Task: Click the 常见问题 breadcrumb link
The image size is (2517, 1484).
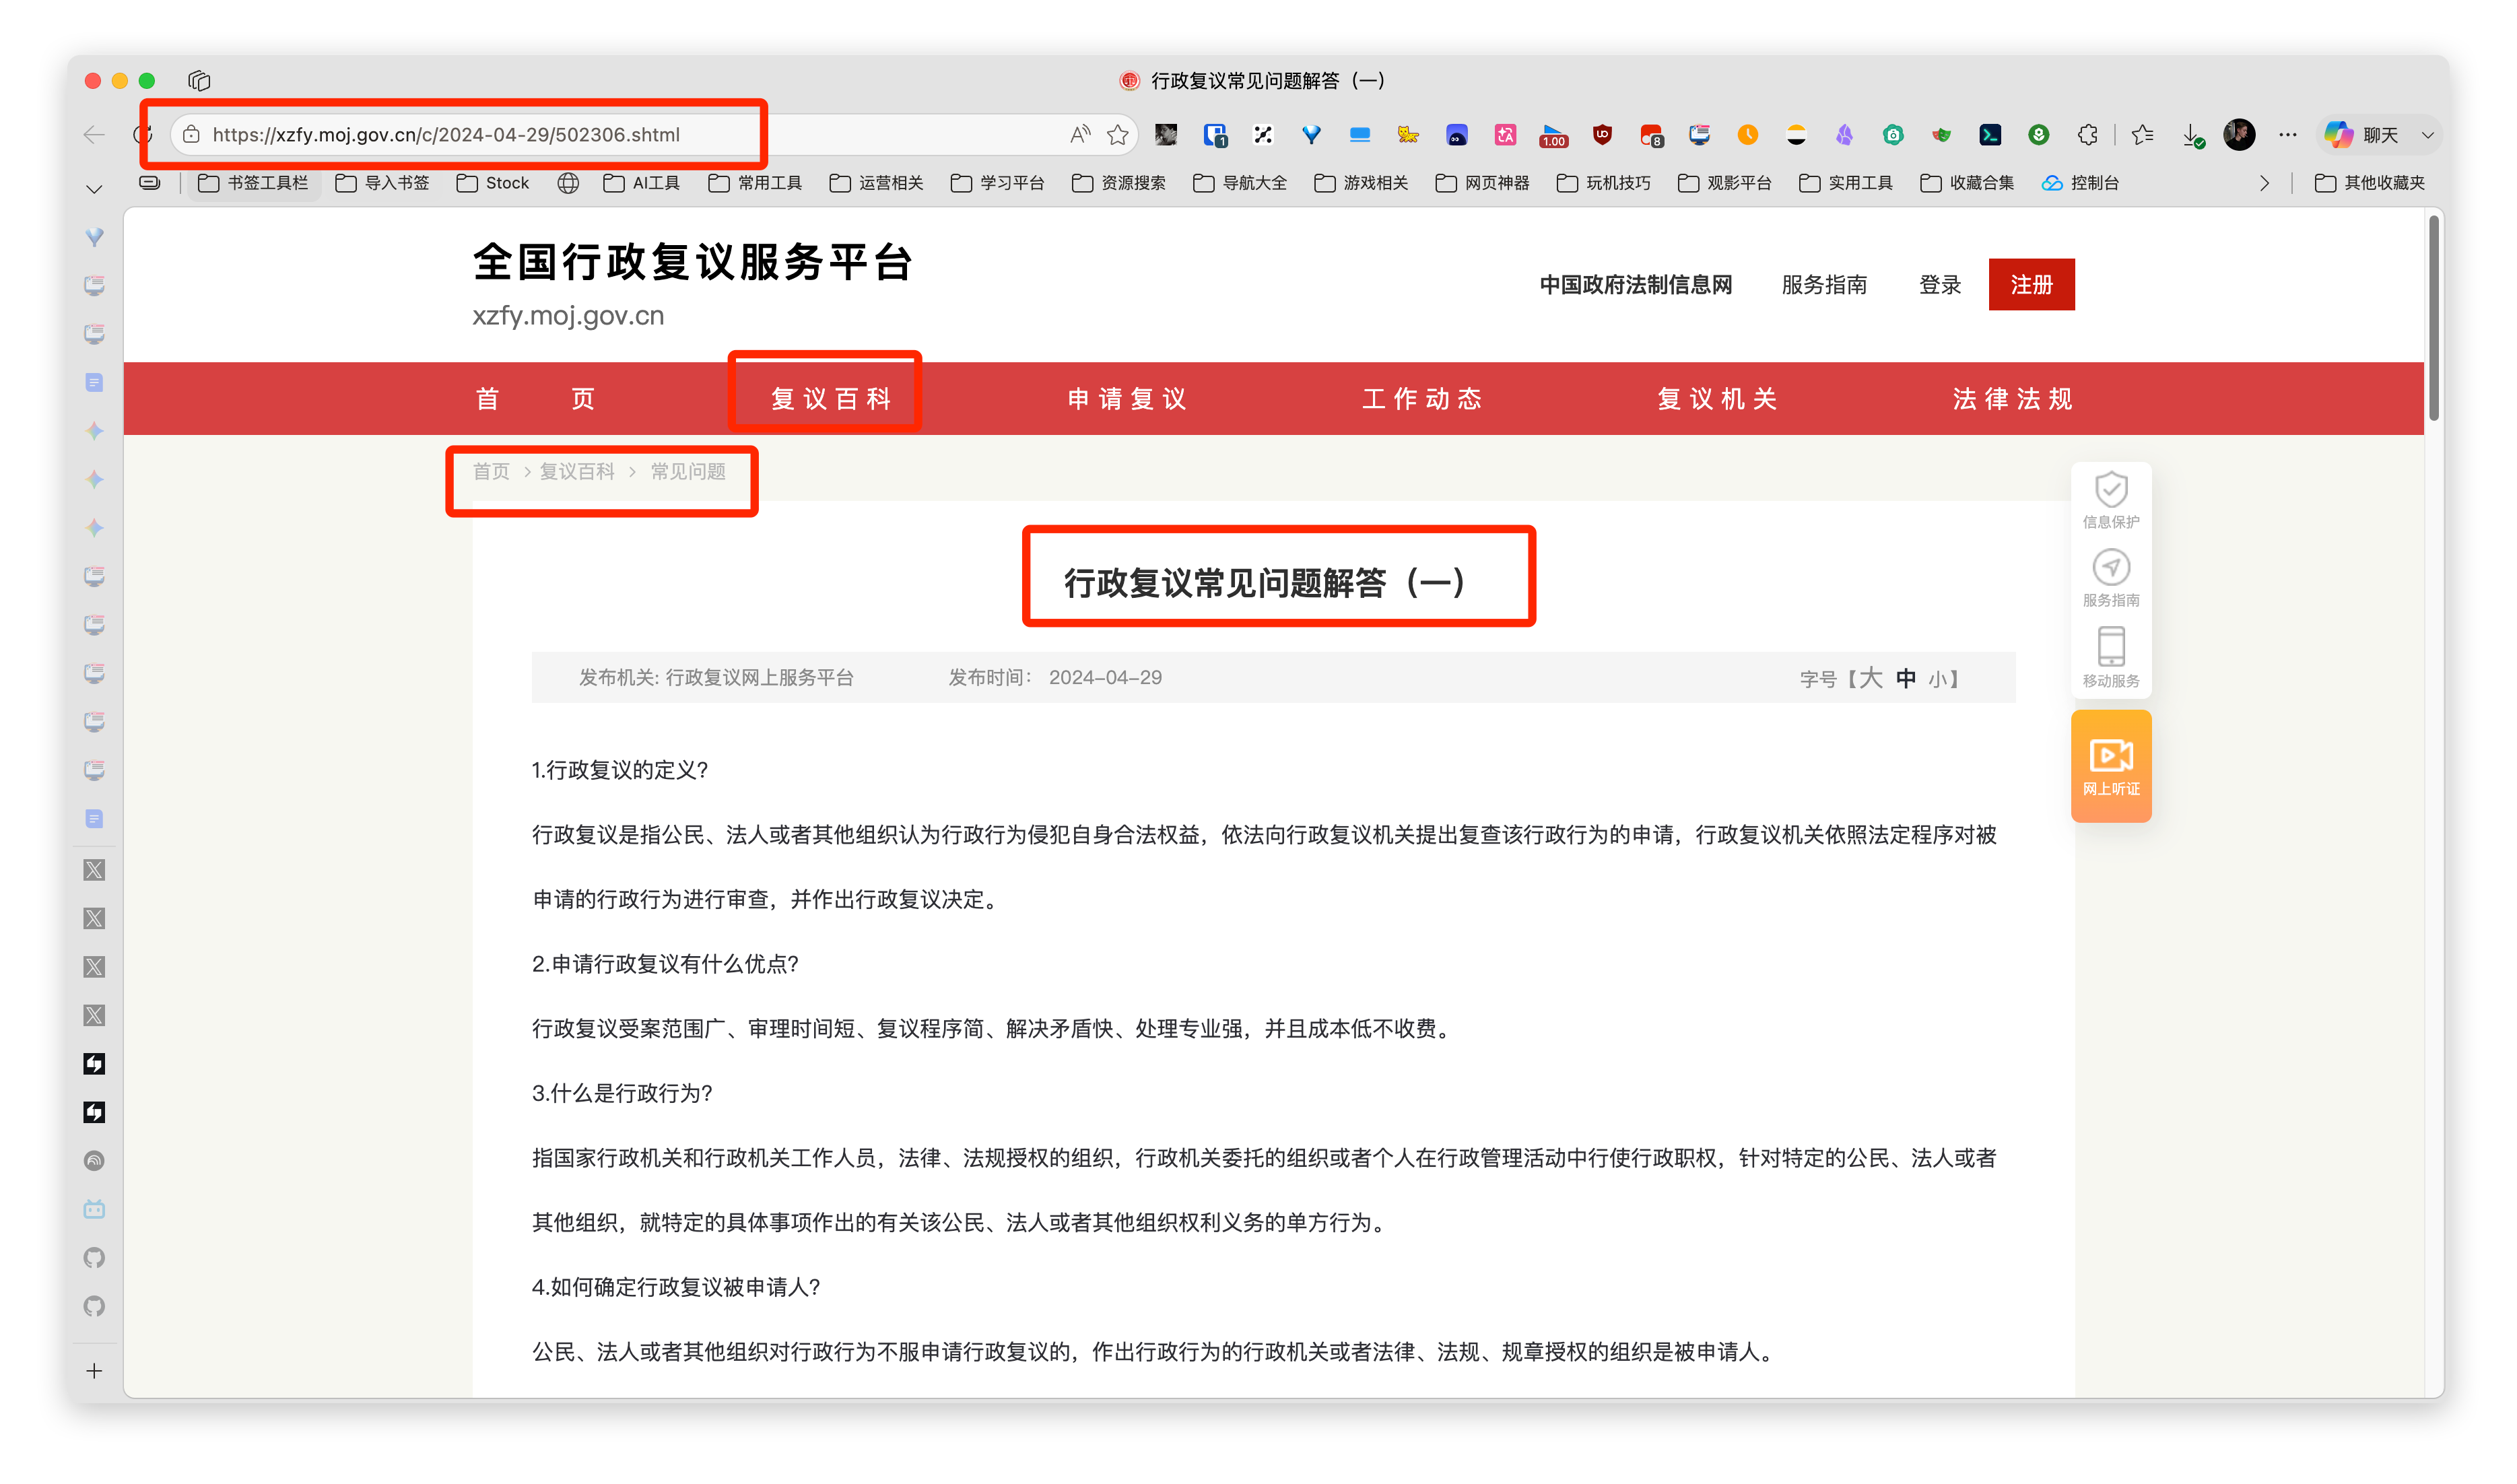Action: 688,472
